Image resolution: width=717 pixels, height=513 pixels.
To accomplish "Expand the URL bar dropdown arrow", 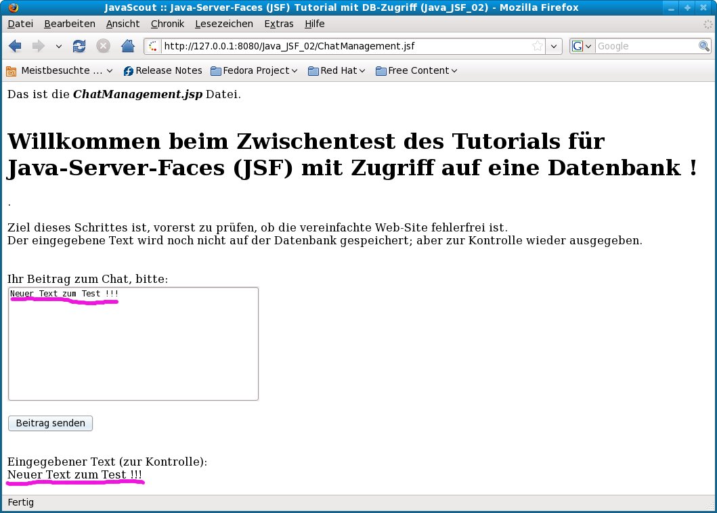I will [555, 46].
